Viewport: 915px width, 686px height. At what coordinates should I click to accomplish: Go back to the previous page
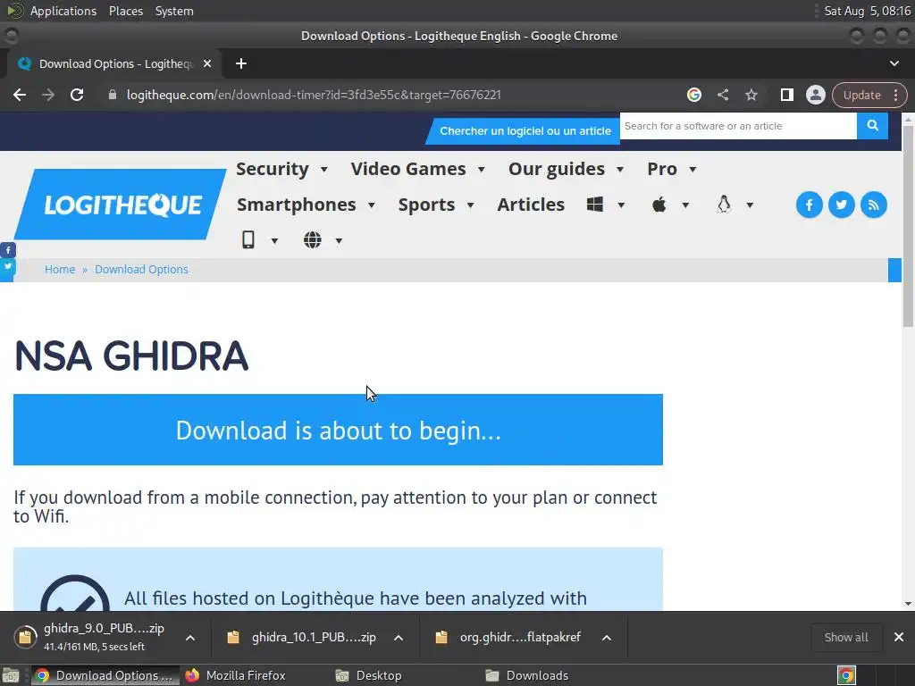click(20, 95)
